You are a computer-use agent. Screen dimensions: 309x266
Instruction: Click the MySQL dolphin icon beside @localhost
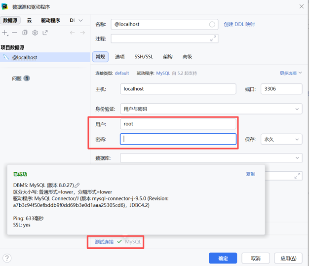tap(6, 57)
